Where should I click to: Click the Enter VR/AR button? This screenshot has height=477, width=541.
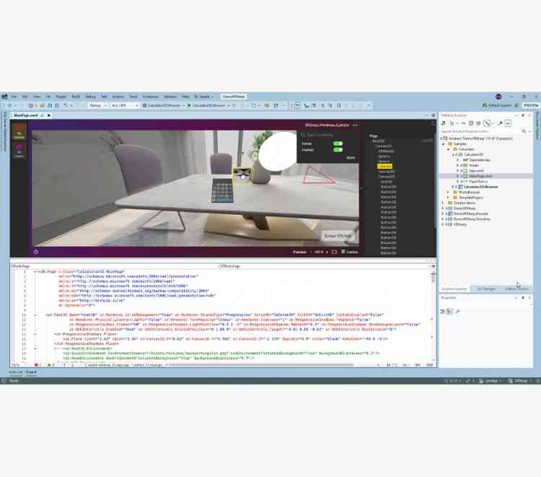pyautogui.click(x=338, y=236)
